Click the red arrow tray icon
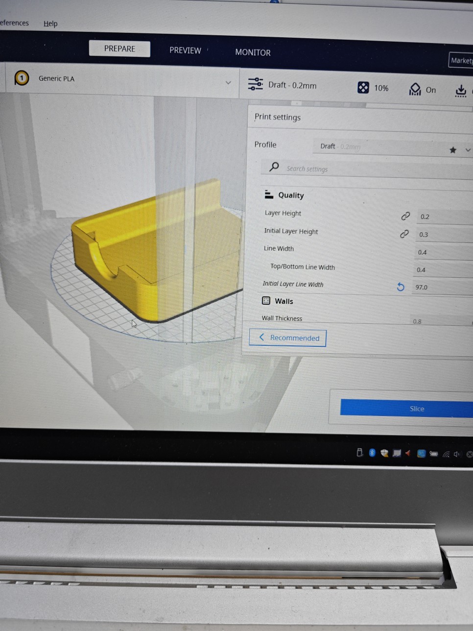This screenshot has width=473, height=631. 408,453
